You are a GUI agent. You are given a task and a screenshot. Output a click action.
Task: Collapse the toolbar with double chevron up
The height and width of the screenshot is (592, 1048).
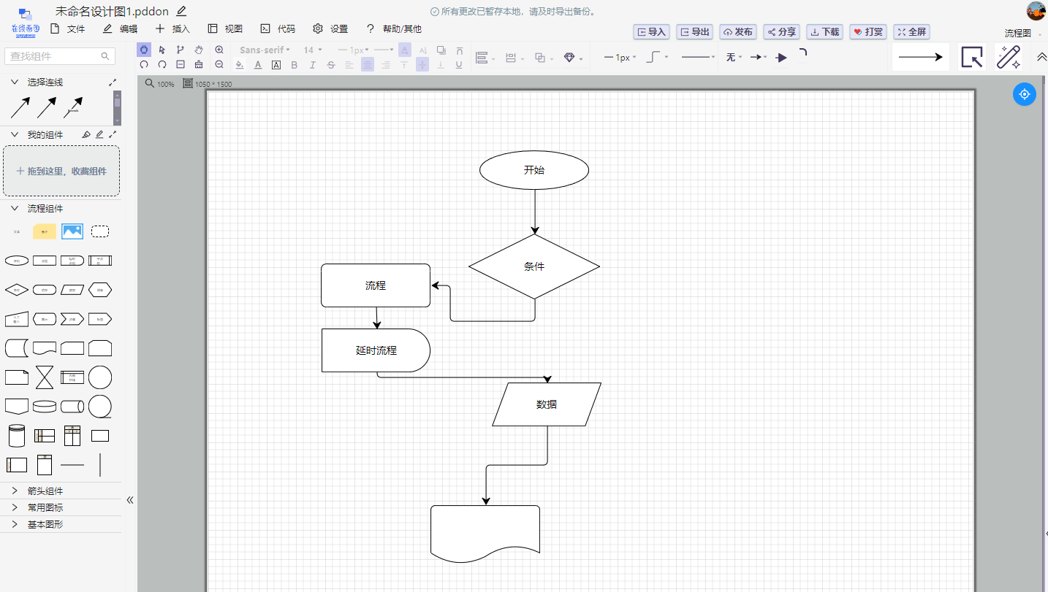pyautogui.click(x=1041, y=57)
